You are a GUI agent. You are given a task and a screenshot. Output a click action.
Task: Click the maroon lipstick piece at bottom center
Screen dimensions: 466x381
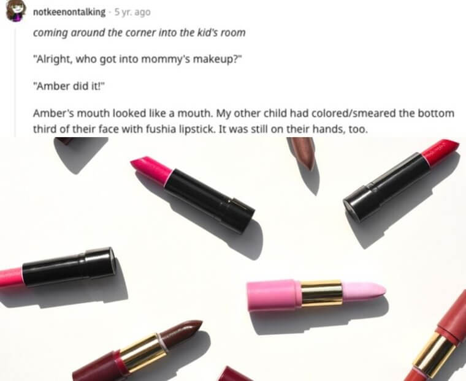click(234, 374)
